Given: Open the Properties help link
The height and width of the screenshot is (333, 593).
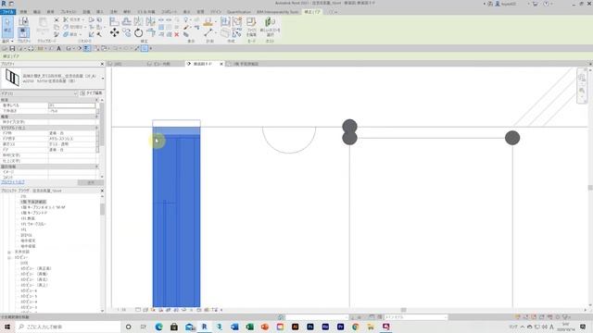Looking at the screenshot, I should coord(12,182).
